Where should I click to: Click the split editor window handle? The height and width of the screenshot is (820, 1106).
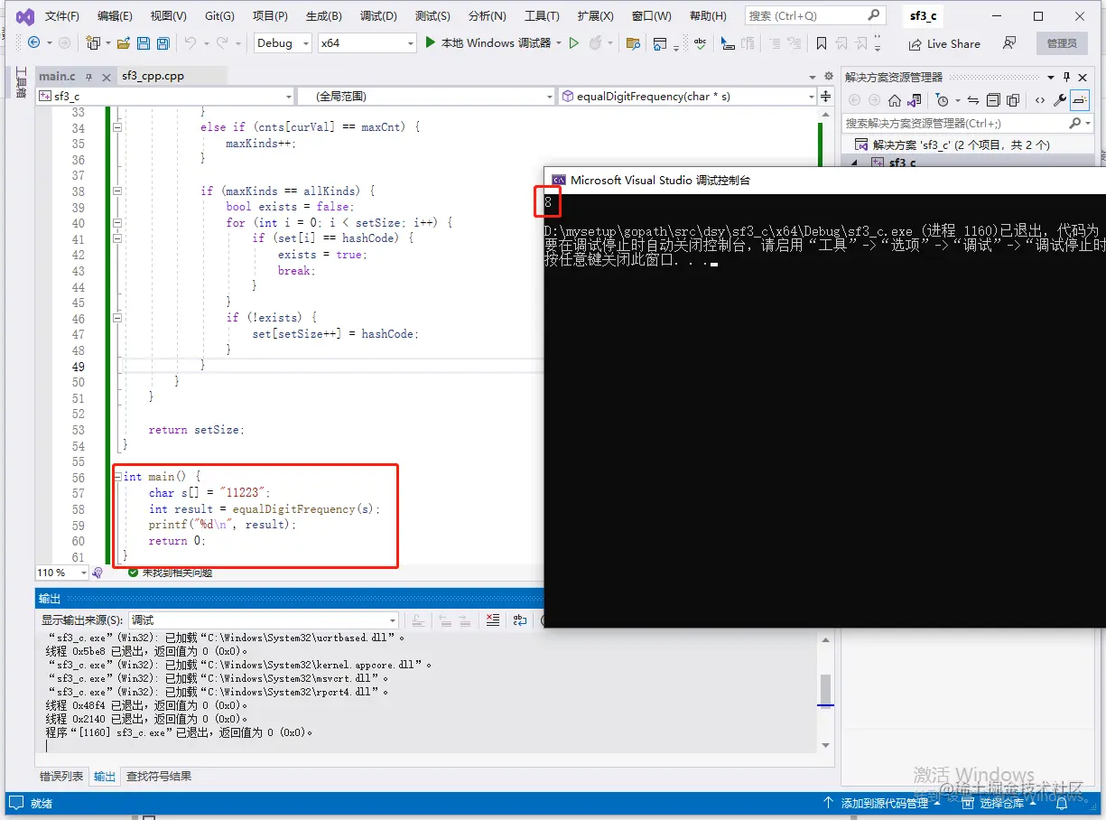coord(826,96)
